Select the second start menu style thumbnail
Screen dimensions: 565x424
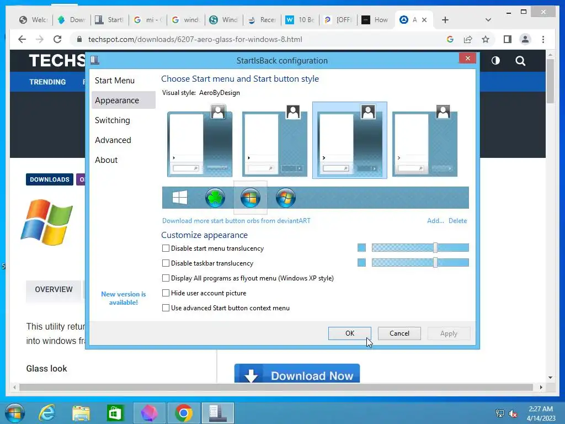(x=275, y=140)
